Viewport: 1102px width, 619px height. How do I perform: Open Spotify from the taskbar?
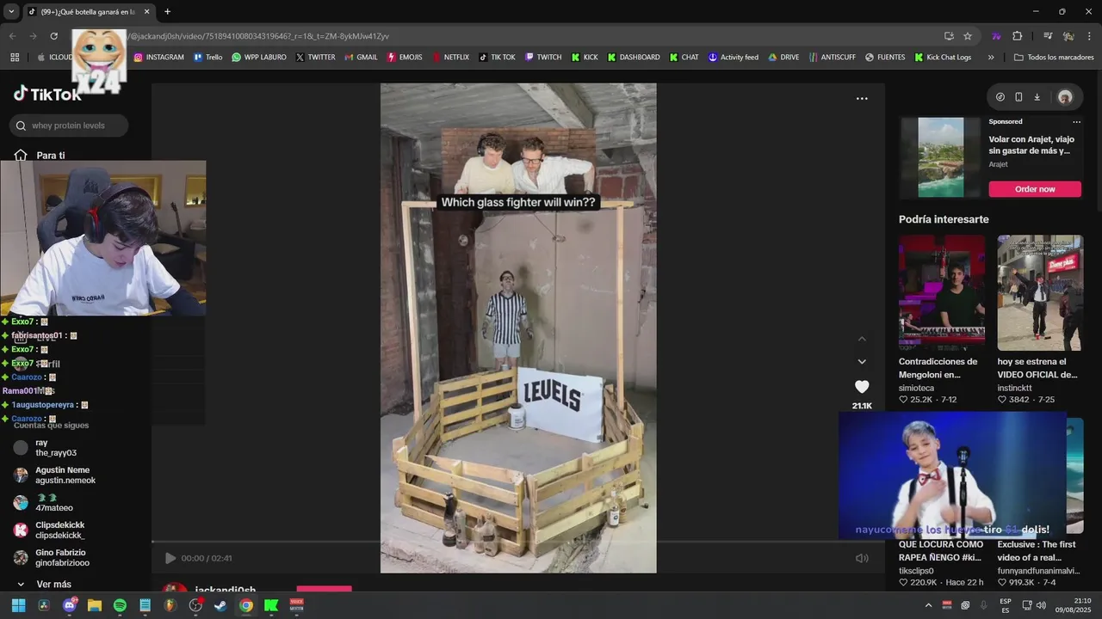(120, 605)
